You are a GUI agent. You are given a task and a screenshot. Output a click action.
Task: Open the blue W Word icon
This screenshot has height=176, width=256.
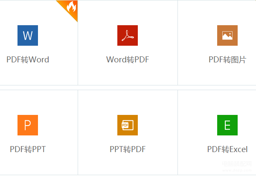[28, 35]
